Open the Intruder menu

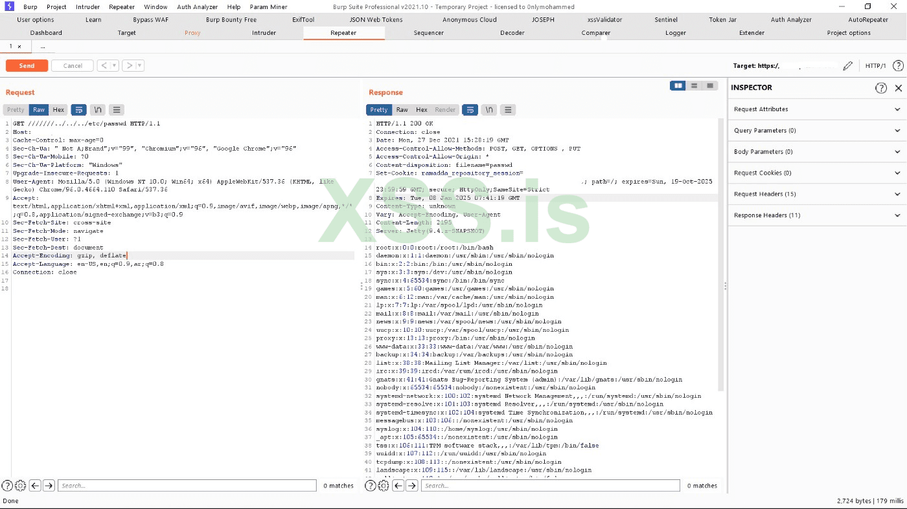(x=87, y=6)
